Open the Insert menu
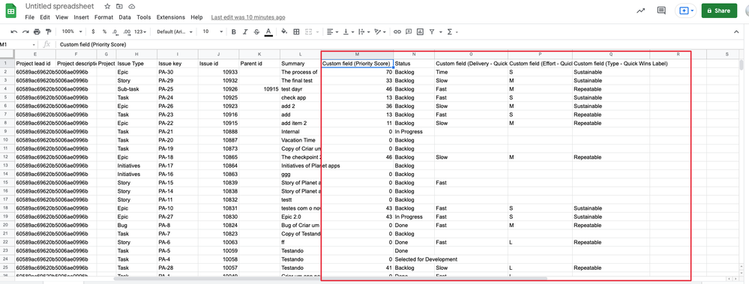The image size is (749, 284). (x=81, y=17)
